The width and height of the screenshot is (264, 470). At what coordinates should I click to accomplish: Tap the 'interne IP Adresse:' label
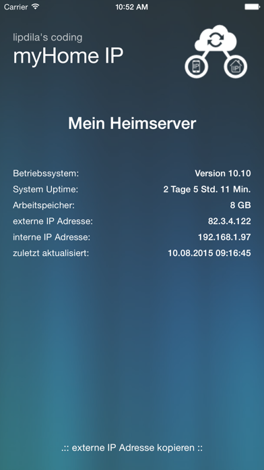[x=51, y=238]
